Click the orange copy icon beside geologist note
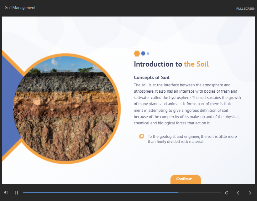Viewport: 257px width, 201px height. point(141,136)
